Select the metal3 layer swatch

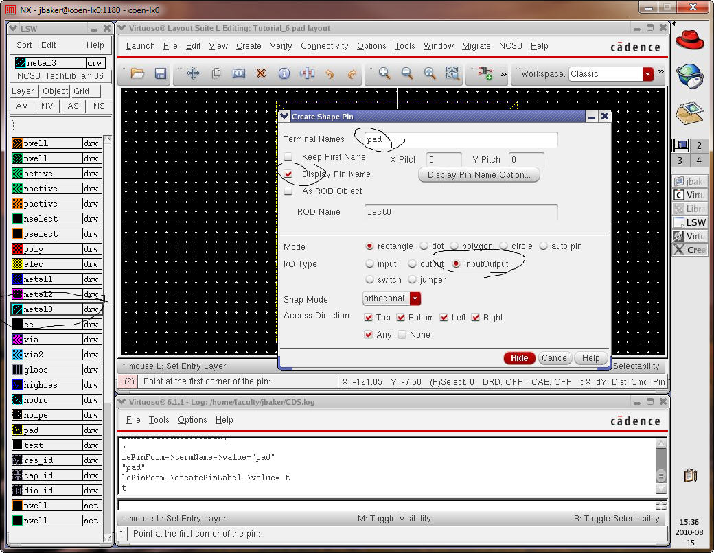pyautogui.click(x=17, y=309)
